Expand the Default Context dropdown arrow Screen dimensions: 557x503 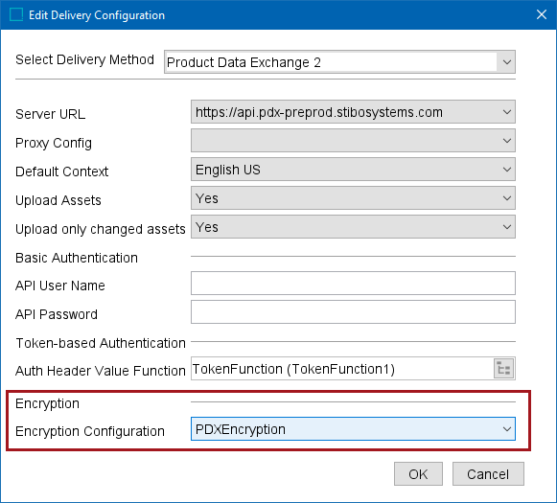point(507,170)
